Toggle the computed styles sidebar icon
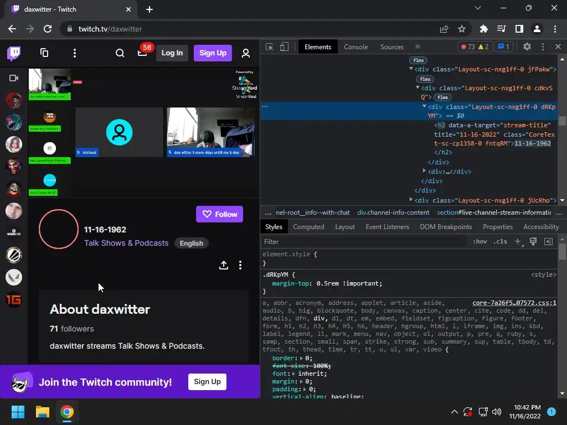Screen dimensions: 567x425 coord(549,241)
